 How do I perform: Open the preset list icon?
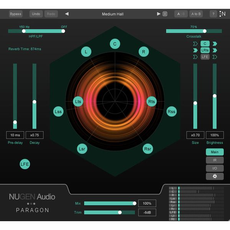(165, 14)
